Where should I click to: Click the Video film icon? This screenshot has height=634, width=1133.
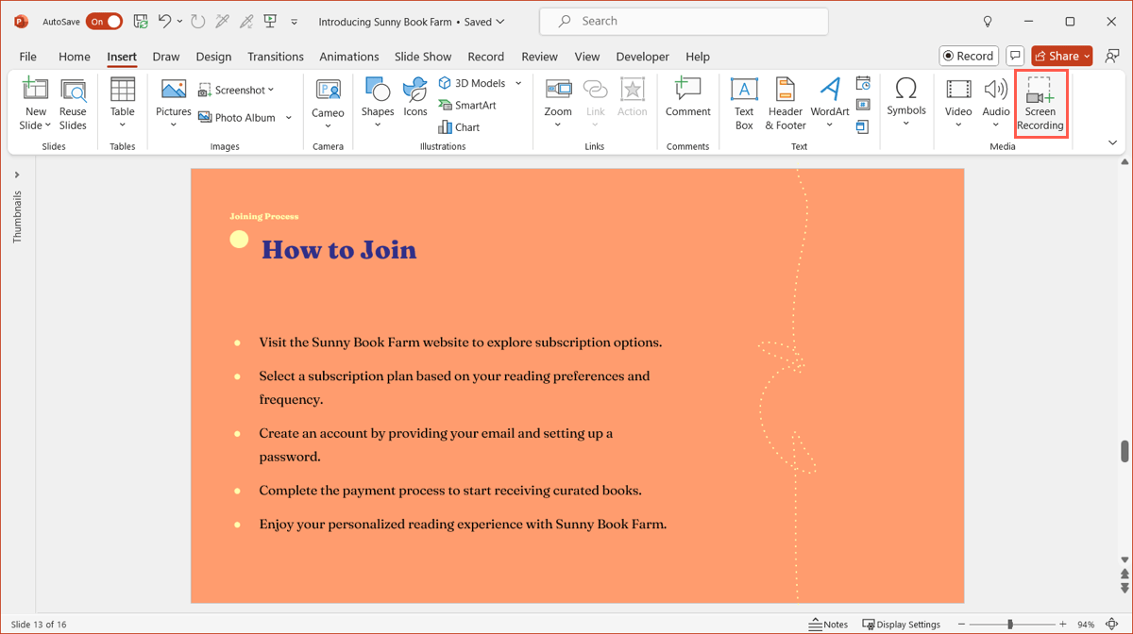958,90
